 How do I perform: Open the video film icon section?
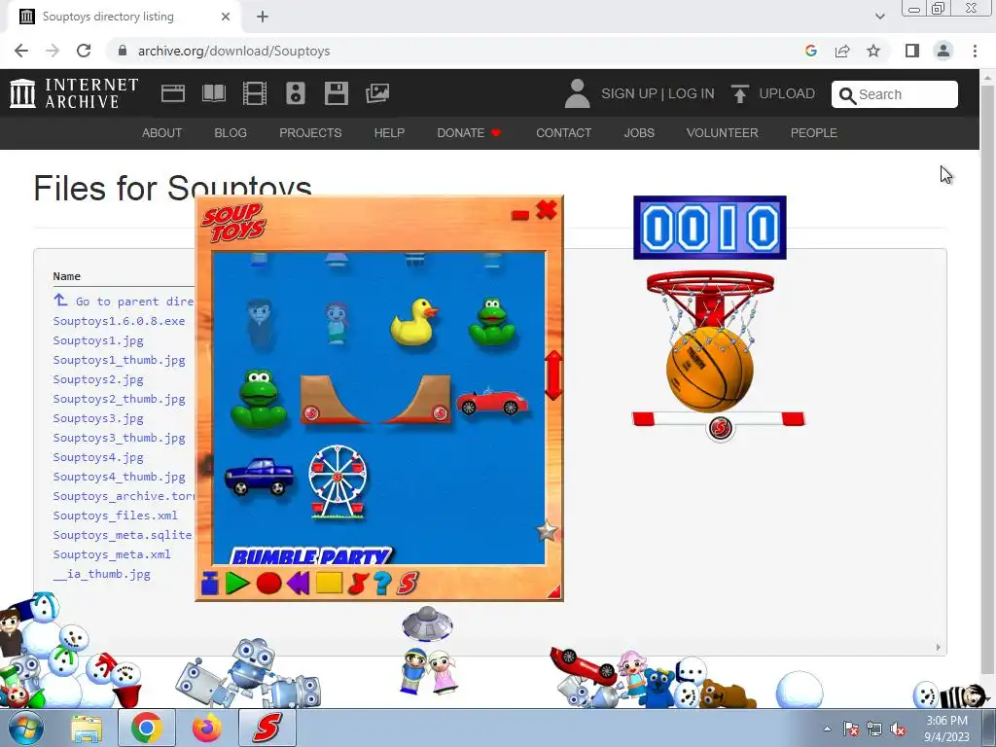point(255,93)
